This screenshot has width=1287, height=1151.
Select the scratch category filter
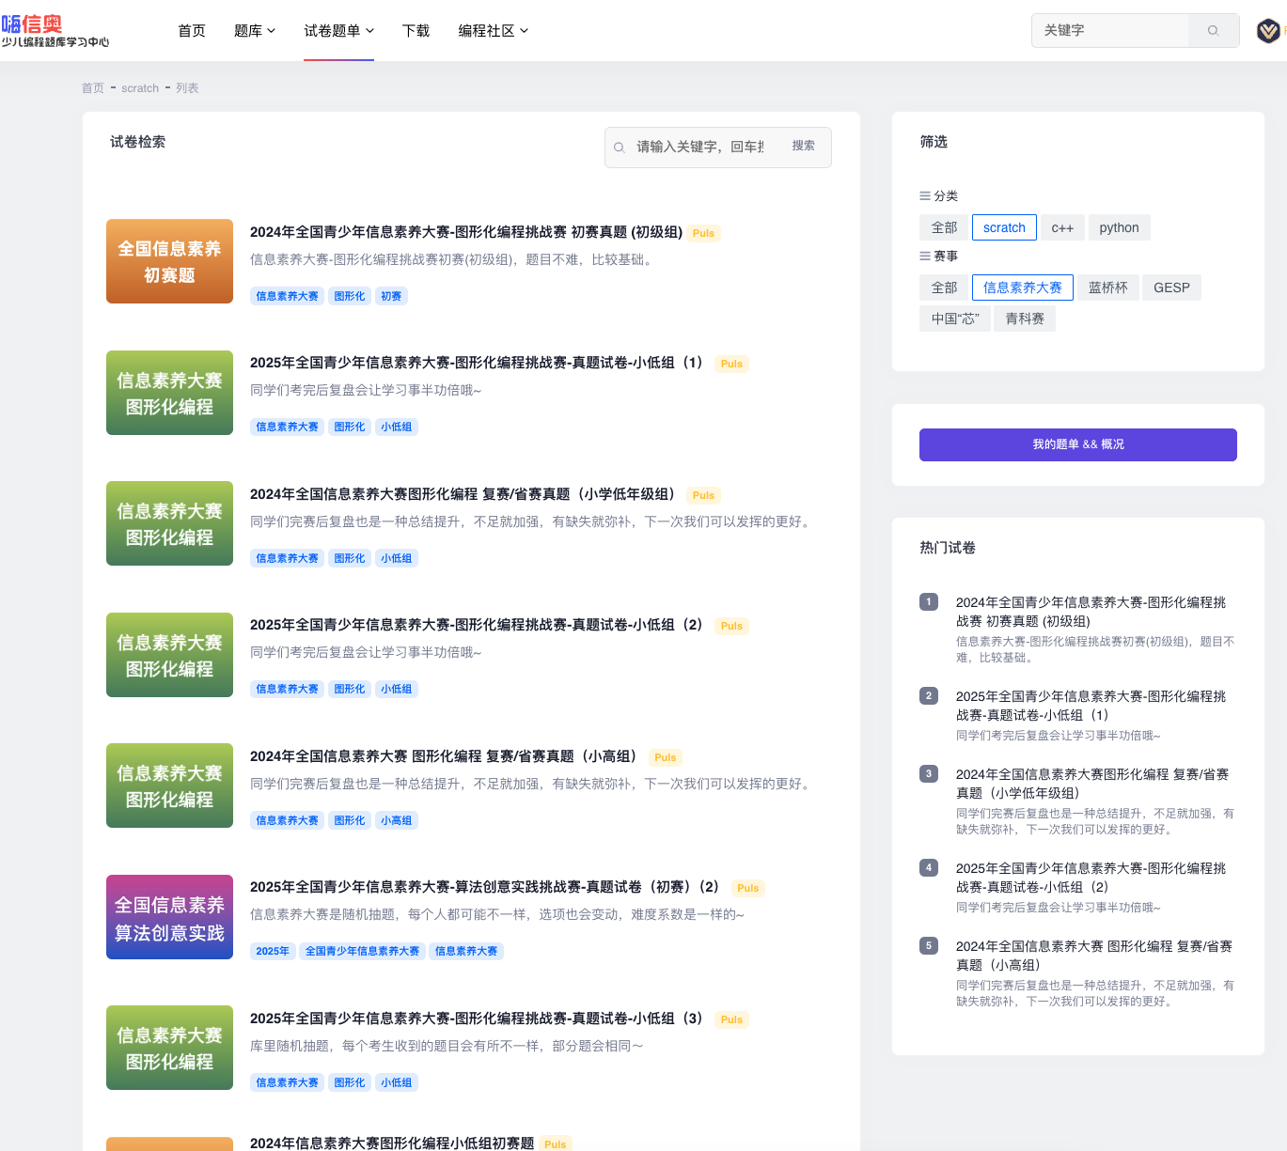1004,227
